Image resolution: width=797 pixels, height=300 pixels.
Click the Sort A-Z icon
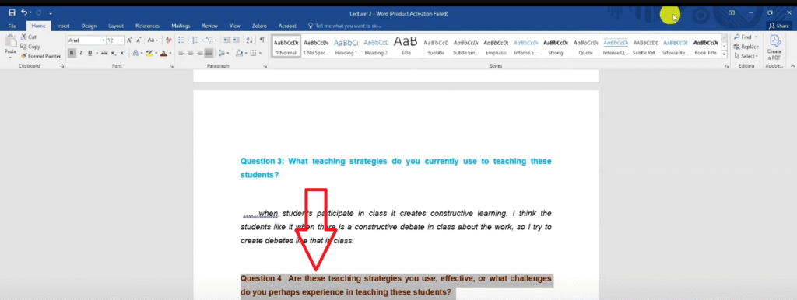249,40
